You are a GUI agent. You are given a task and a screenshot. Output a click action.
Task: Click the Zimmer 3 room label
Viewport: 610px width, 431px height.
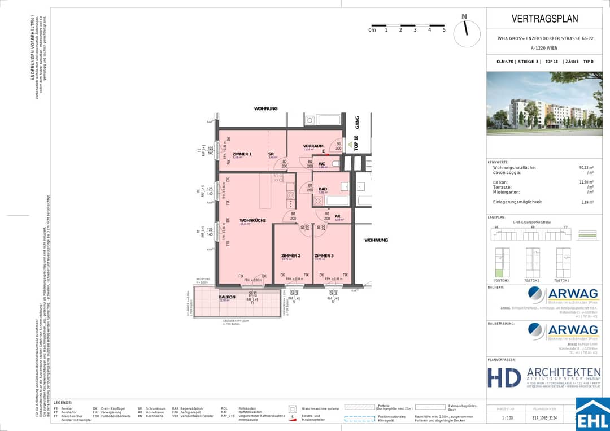pyautogui.click(x=324, y=256)
